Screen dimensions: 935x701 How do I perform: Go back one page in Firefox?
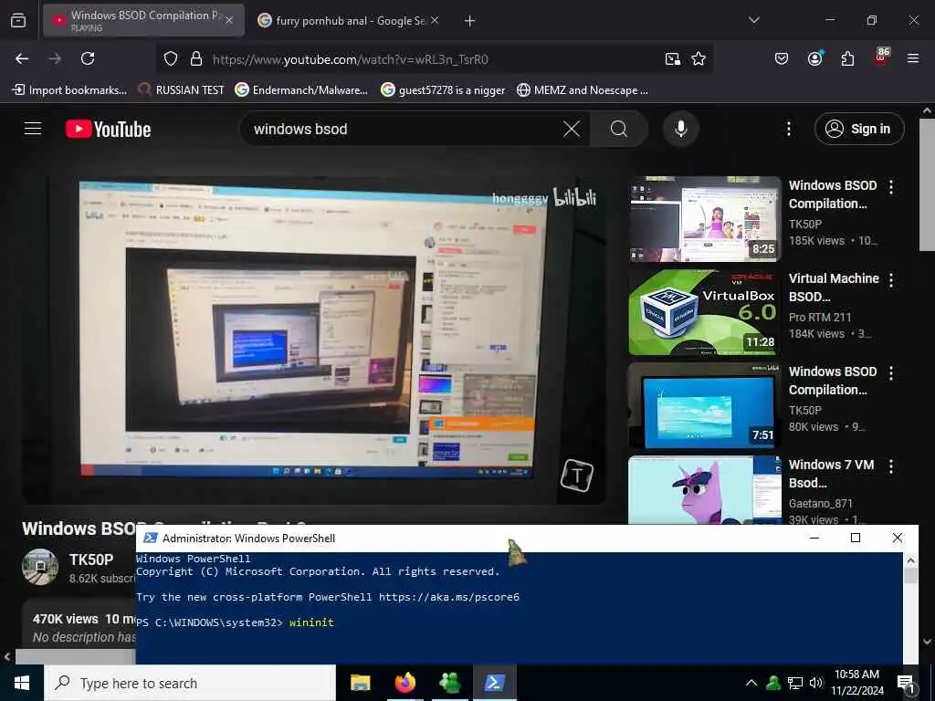pos(22,58)
